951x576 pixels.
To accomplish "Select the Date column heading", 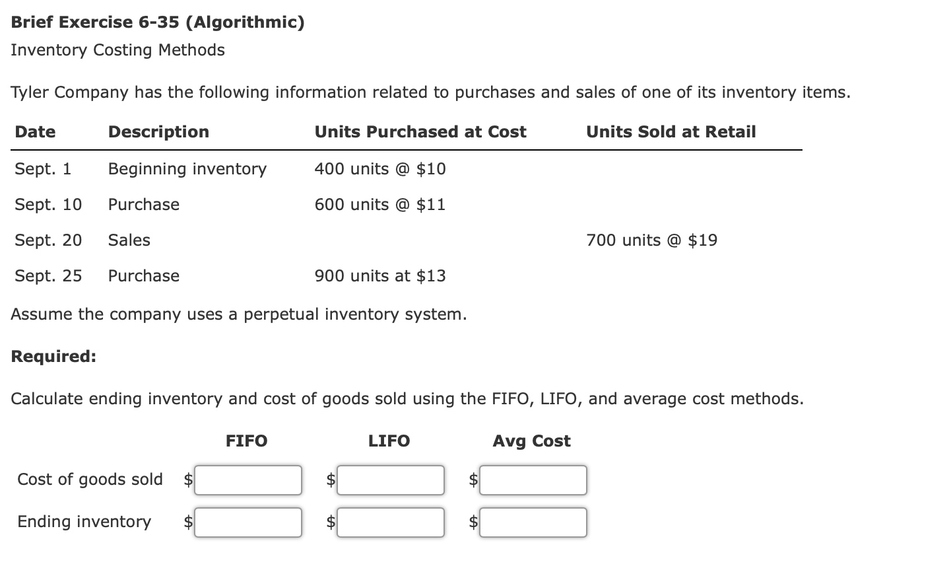I will click(34, 131).
